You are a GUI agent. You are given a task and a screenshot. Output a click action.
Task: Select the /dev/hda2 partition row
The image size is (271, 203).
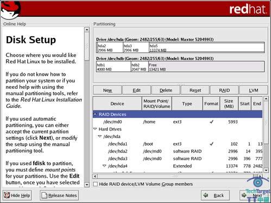click(178, 151)
